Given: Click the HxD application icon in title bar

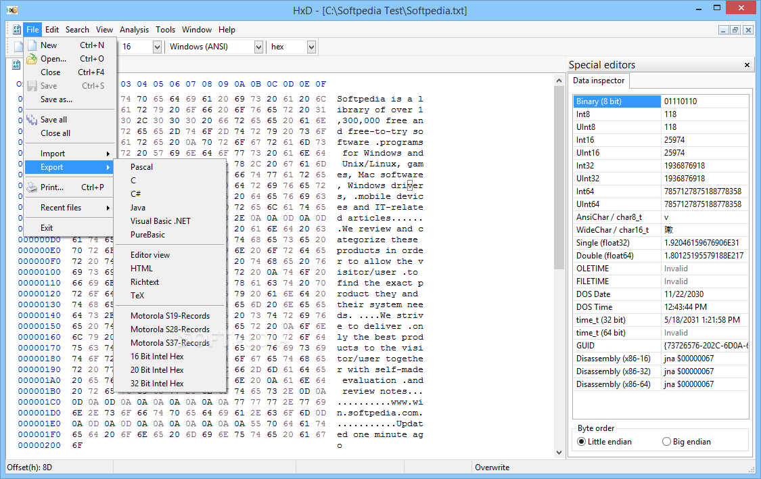Looking at the screenshot, I should (x=12, y=9).
